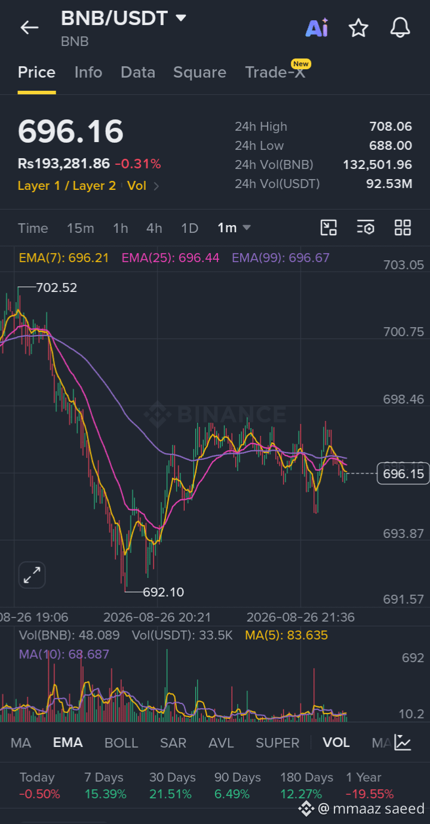
Task: Click the Today -0.50% performance
Action: click(40, 786)
